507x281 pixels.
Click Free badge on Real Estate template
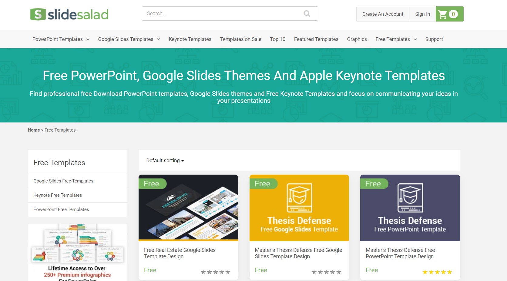[x=153, y=184]
